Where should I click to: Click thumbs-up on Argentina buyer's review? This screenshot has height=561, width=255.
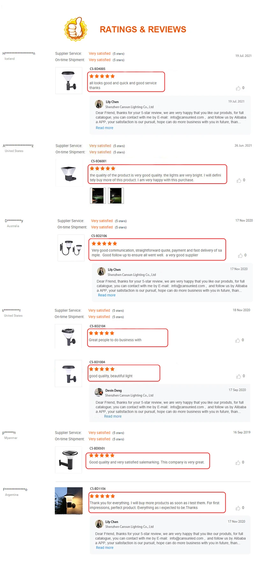coord(238,508)
